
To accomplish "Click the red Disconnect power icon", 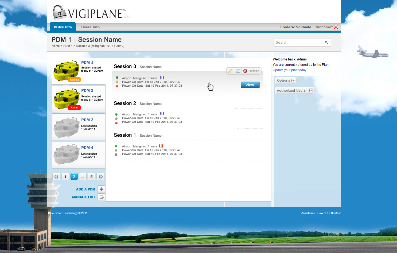I will [336, 27].
